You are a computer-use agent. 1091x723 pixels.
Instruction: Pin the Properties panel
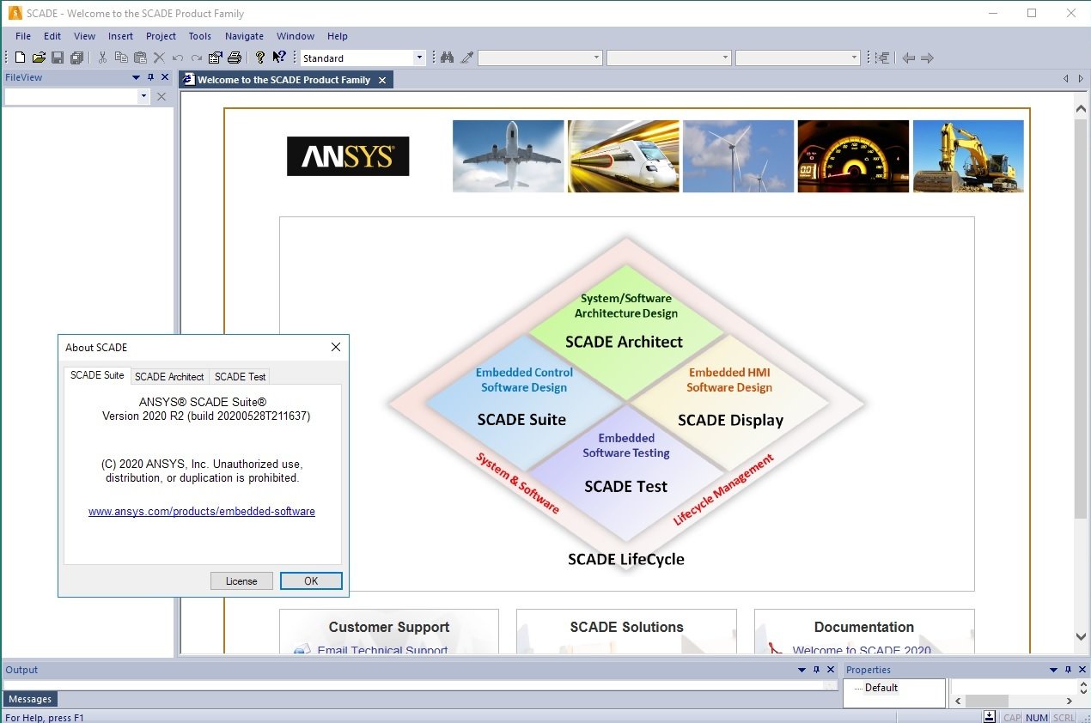click(x=1068, y=670)
